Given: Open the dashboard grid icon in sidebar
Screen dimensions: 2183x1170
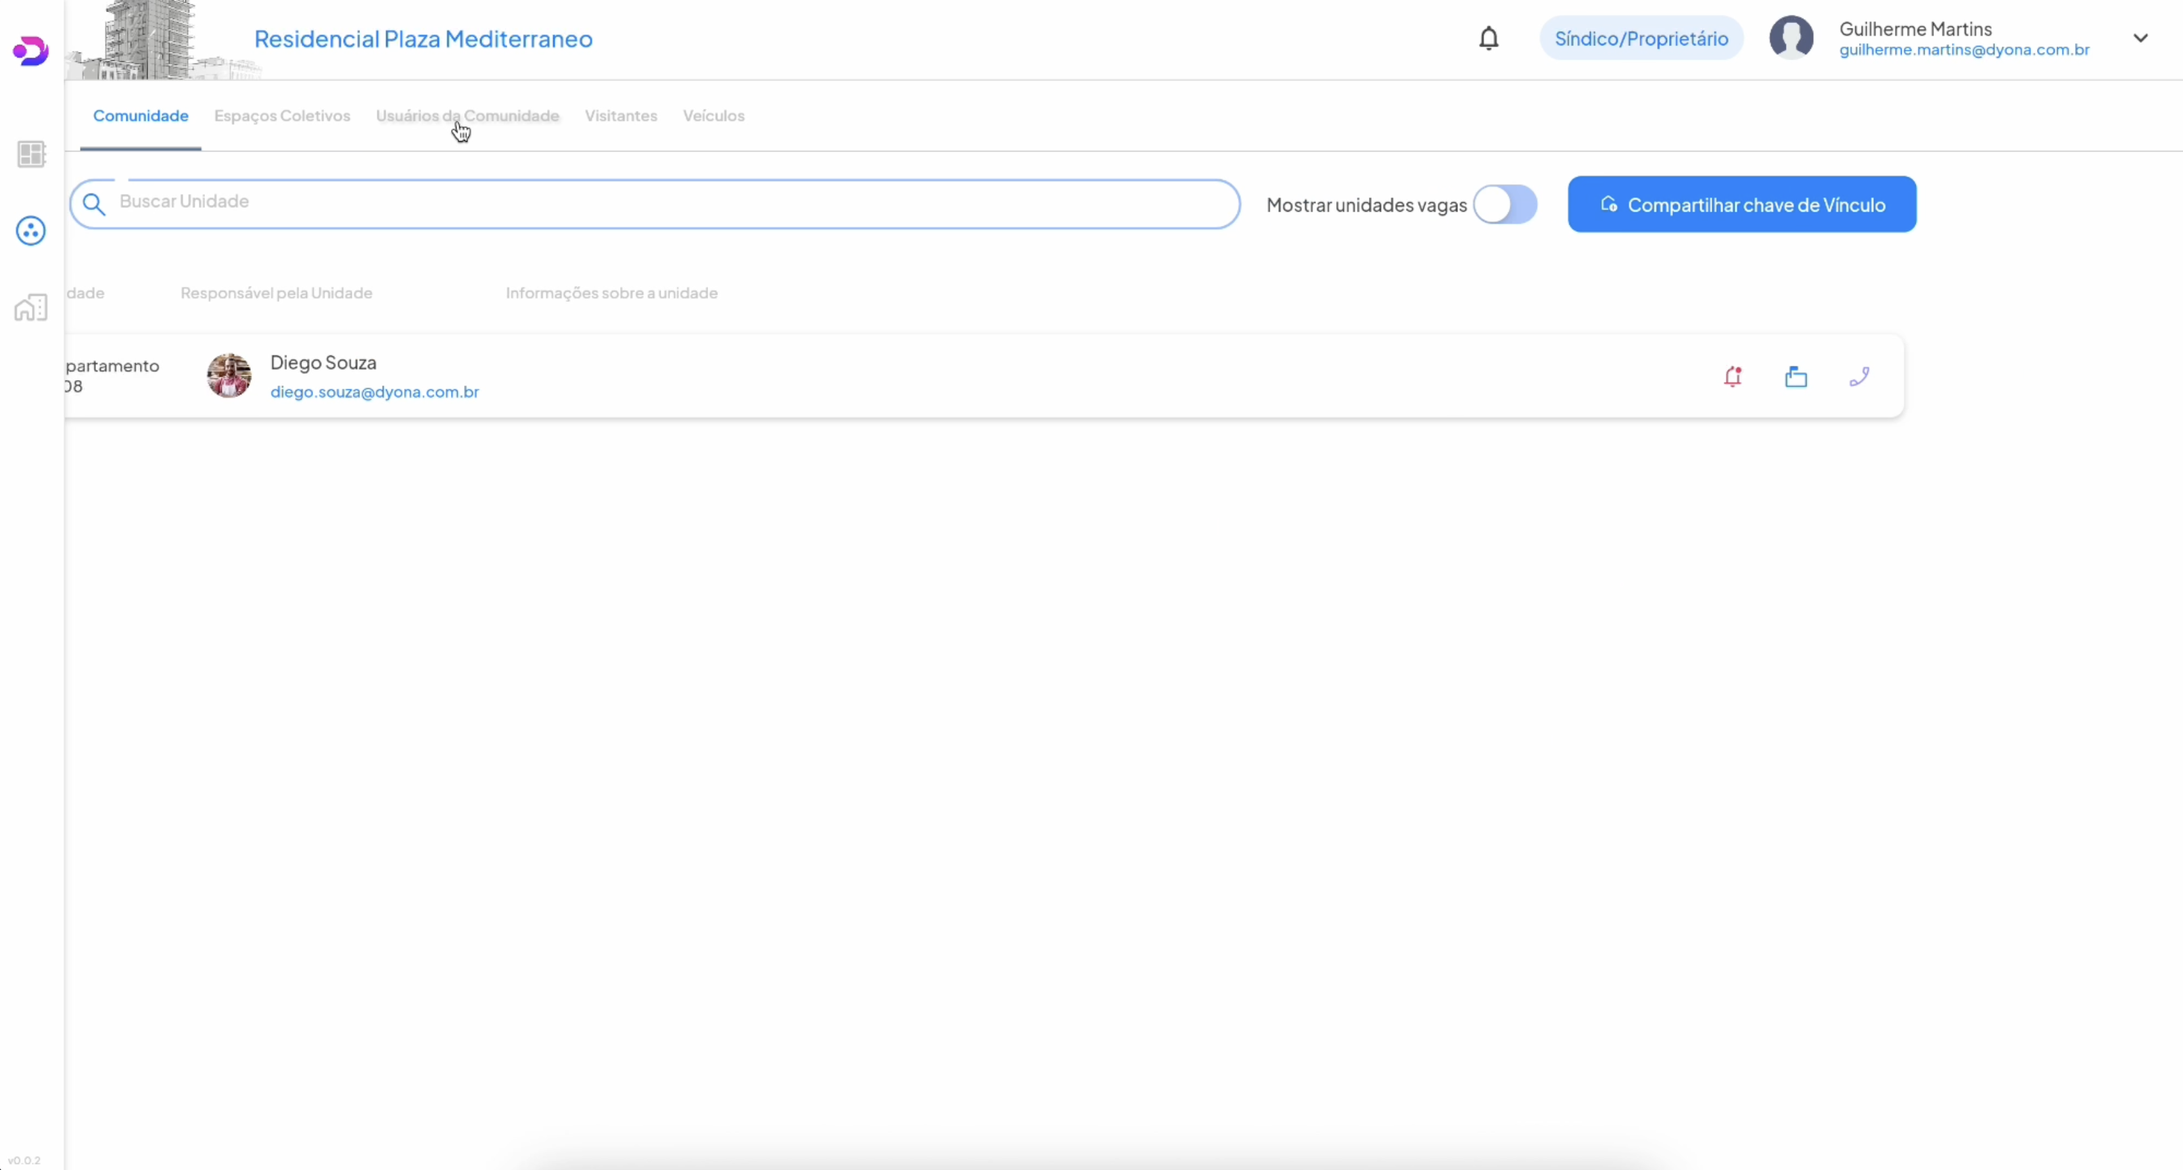Looking at the screenshot, I should [x=31, y=154].
